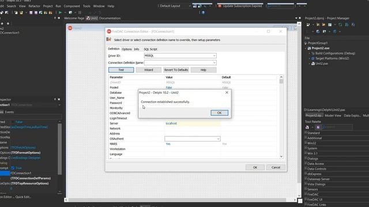The height and width of the screenshot is (207, 369).
Task: Open the Driver ID dropdown
Action: coord(214,56)
